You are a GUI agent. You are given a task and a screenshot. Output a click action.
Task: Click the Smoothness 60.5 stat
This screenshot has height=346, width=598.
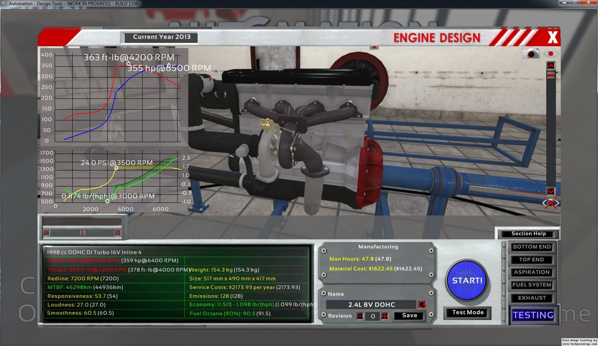[80, 313]
